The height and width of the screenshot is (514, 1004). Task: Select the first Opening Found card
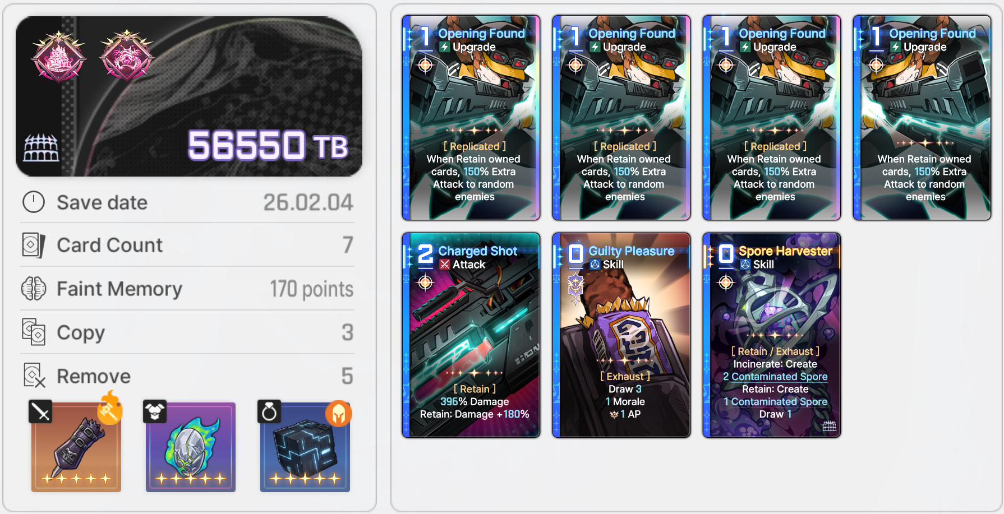coord(471,118)
